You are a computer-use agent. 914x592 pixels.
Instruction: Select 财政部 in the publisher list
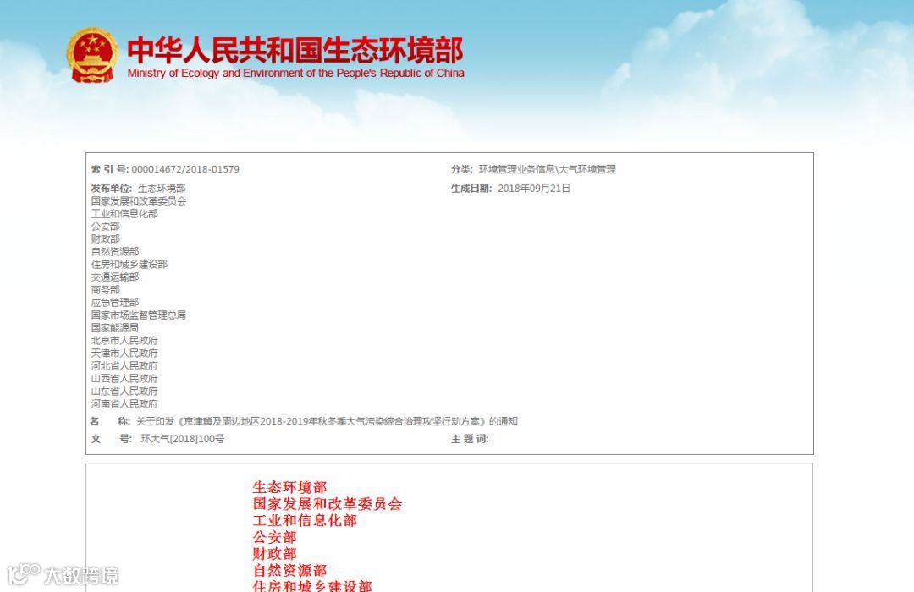click(x=106, y=238)
